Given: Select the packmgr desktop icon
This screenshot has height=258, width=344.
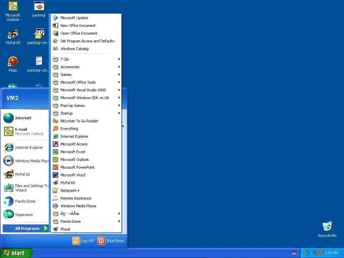Looking at the screenshot, I should point(39,9).
